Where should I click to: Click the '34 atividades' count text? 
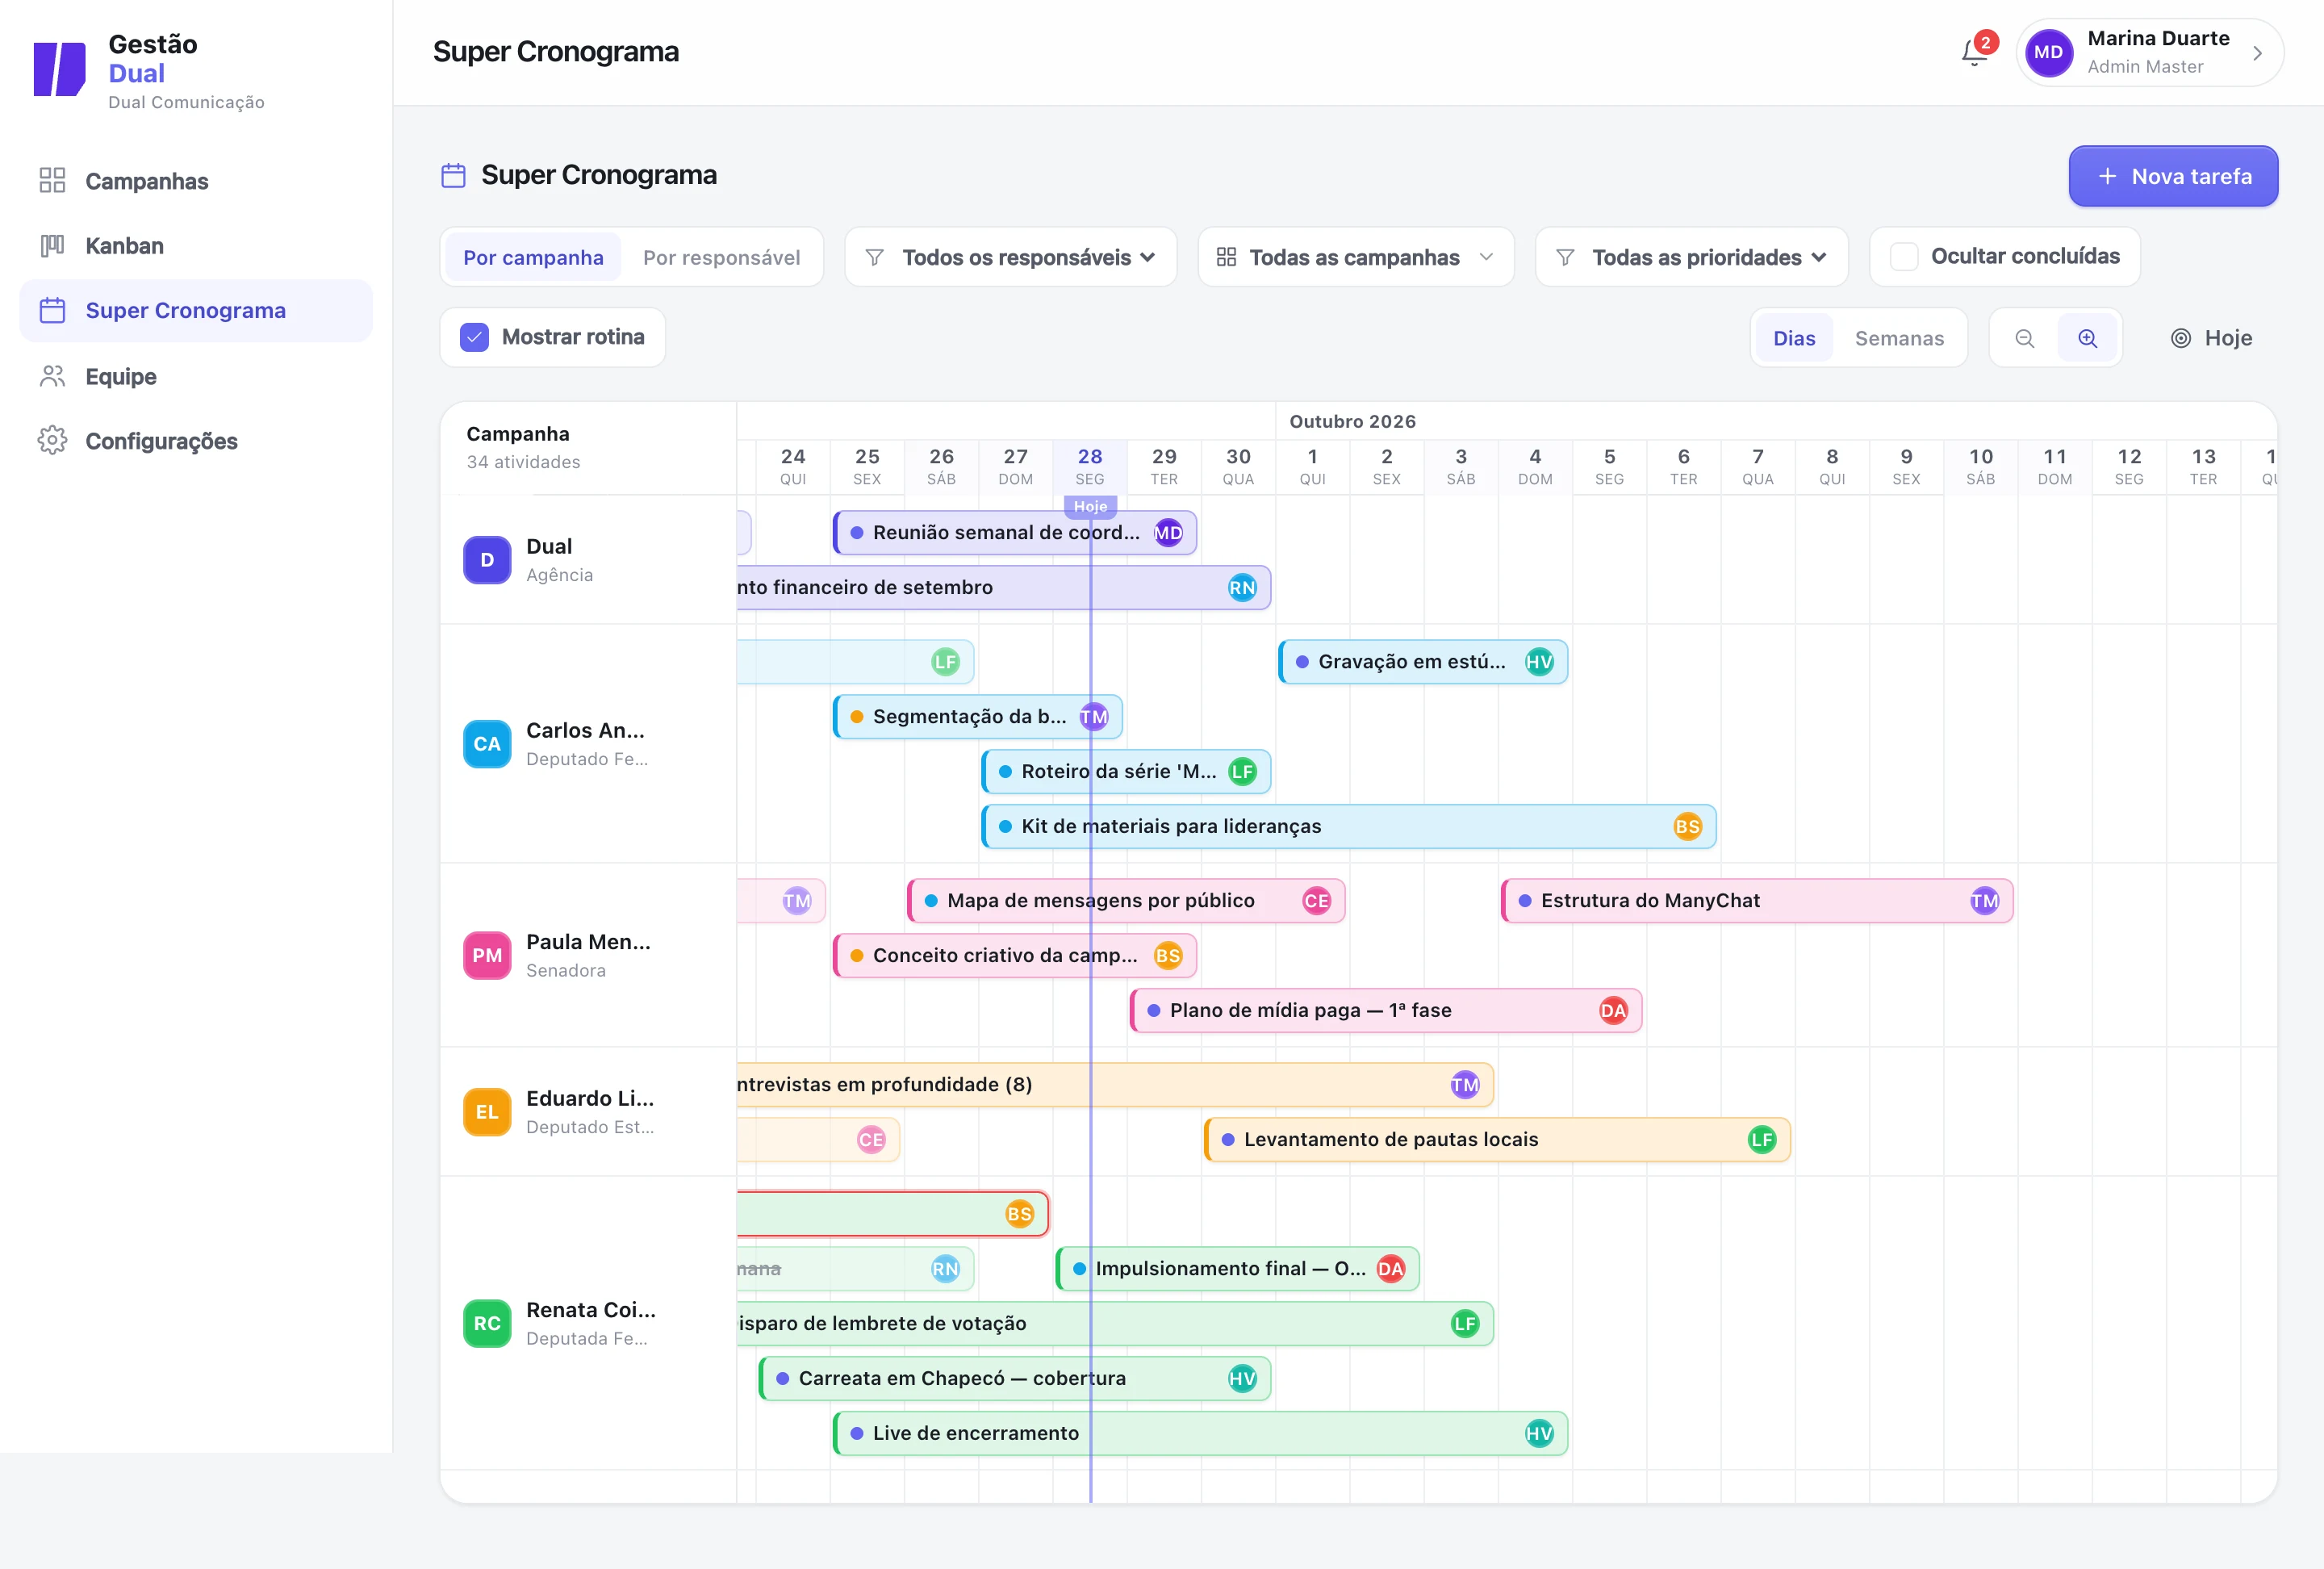tap(523, 462)
